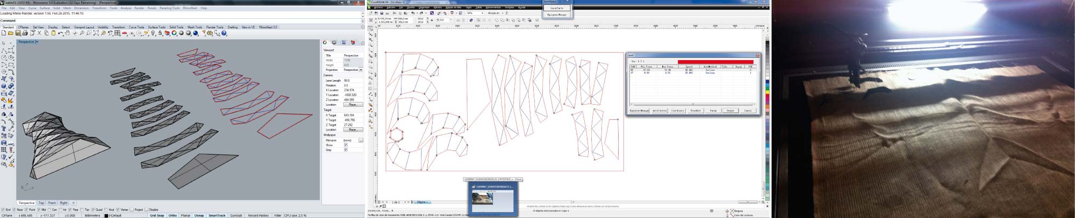Open the Perspective viewport title dropdown arrow
1075x218 pixels.
coord(37,42)
